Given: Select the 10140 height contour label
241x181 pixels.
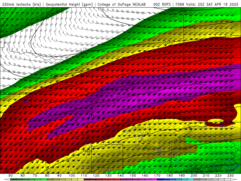Looking at the screenshot, I should 190,27.
